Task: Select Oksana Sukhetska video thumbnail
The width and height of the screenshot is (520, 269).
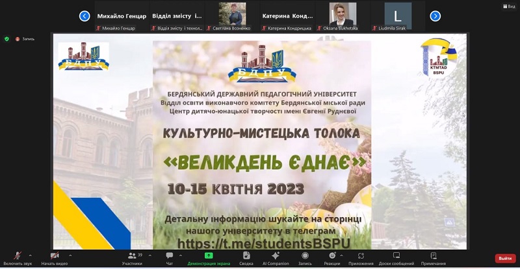Action: point(343,16)
